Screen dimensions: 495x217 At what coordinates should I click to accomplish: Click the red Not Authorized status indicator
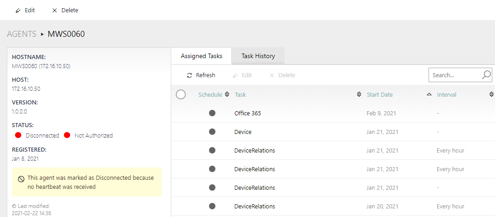(x=67, y=135)
